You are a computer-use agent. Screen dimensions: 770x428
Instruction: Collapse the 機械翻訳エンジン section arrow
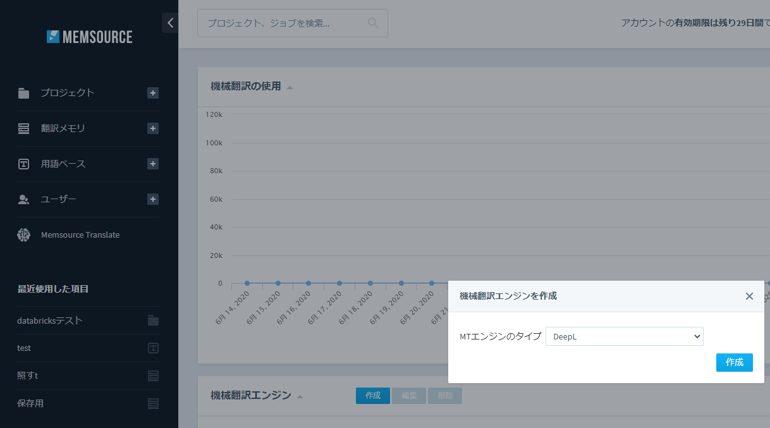coord(300,396)
